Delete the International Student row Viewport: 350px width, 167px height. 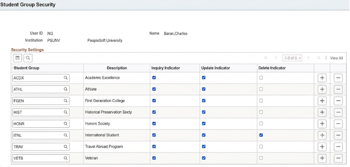coord(338,135)
